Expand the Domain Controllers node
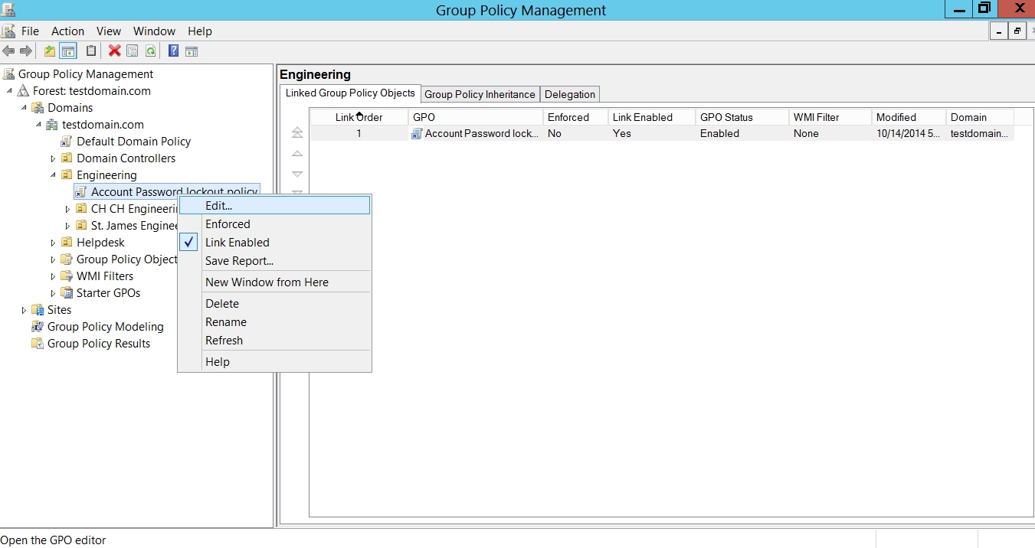 [x=54, y=158]
